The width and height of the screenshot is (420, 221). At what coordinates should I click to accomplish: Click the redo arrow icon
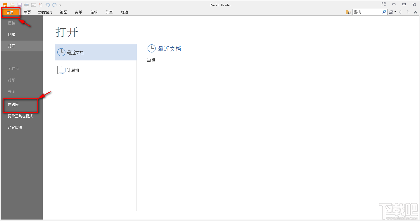pyautogui.click(x=54, y=5)
